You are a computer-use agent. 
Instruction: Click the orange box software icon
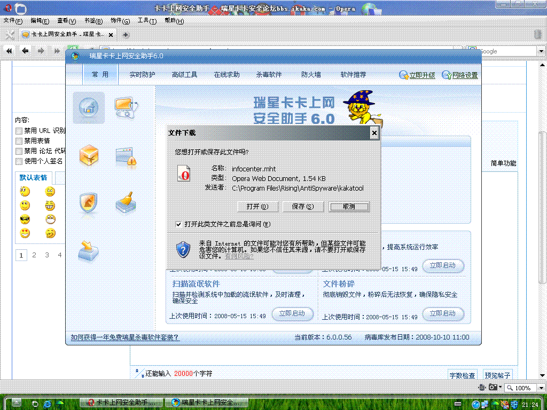(89, 155)
